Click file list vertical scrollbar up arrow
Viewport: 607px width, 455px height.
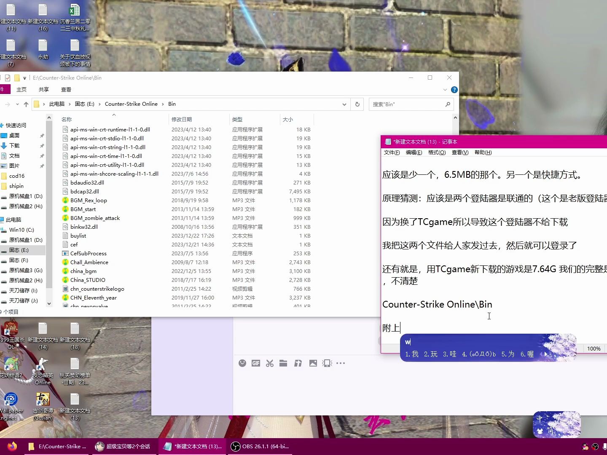pos(455,118)
